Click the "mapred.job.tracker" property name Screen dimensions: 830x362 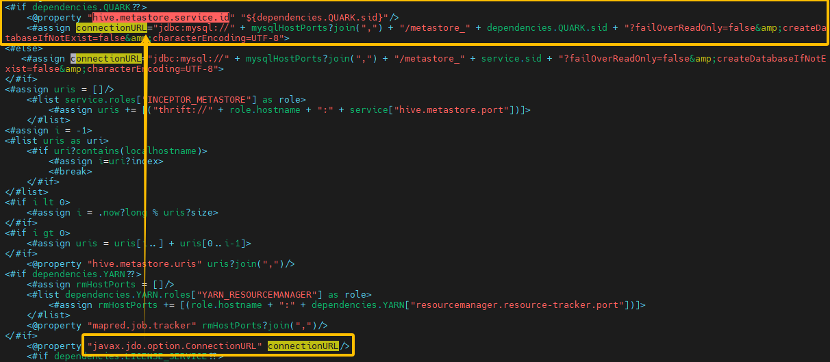pos(141,326)
